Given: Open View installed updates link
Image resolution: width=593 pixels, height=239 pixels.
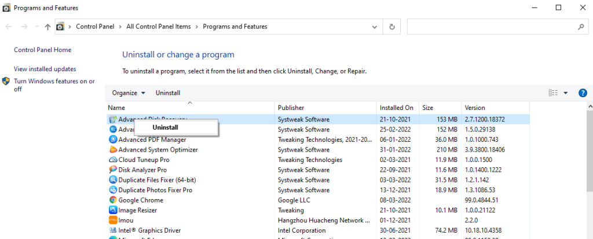Looking at the screenshot, I should (45, 69).
